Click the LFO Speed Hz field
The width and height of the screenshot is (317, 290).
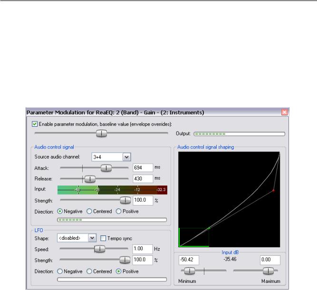pyautogui.click(x=142, y=249)
